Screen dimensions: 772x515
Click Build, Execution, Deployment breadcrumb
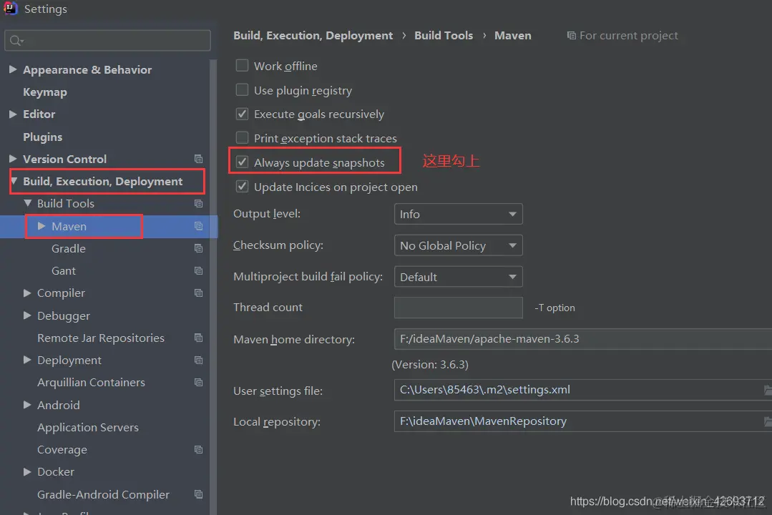313,36
